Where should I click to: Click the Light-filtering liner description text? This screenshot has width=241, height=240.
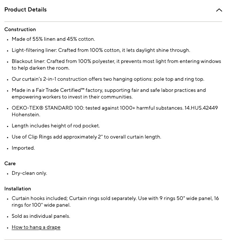(101, 50)
